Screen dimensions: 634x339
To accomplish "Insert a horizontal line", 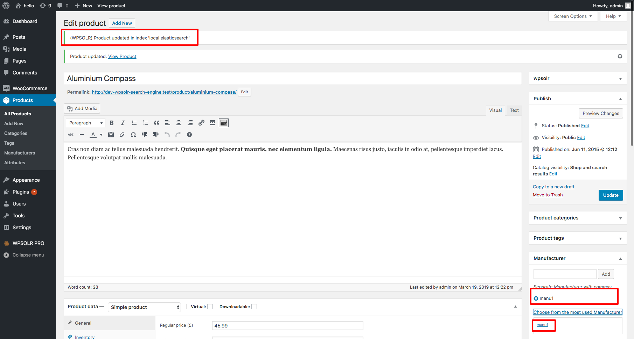I will pyautogui.click(x=82, y=135).
